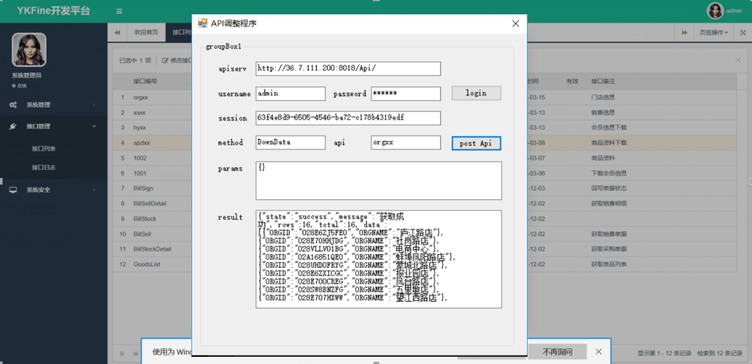Open the 欢迎首页 tab
Viewport: 752px width, 364px height.
click(146, 32)
